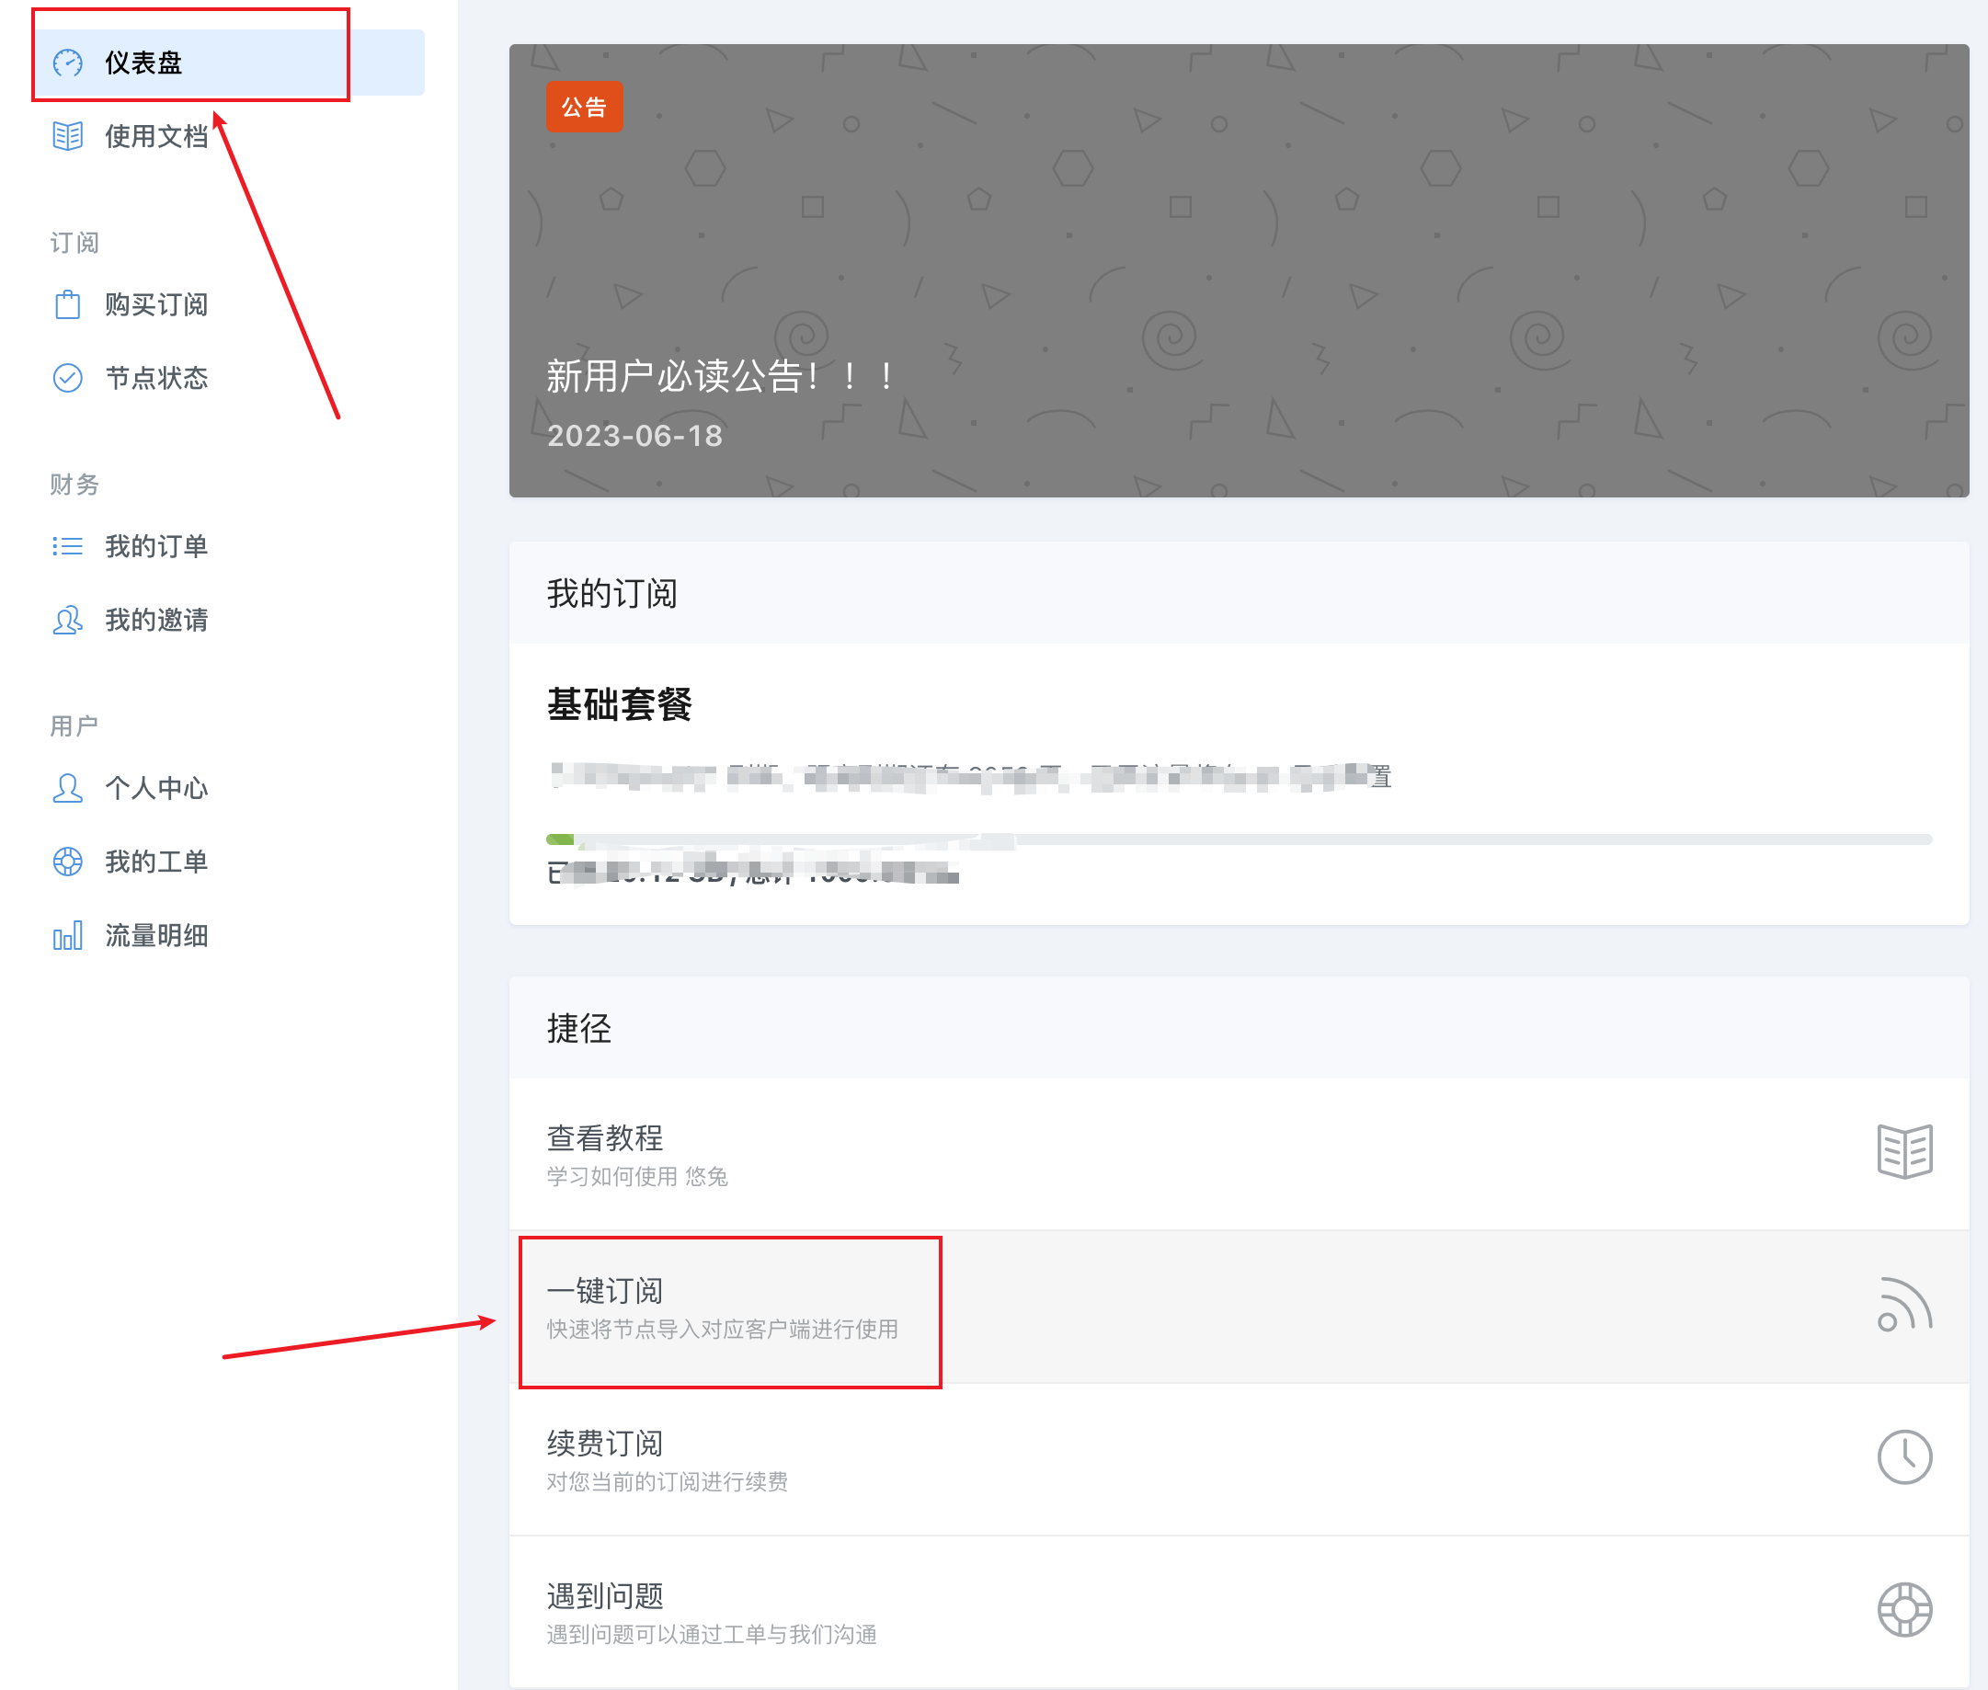
Task: Select the bar chart icon for 流量明细
Action: pyautogui.click(x=67, y=936)
